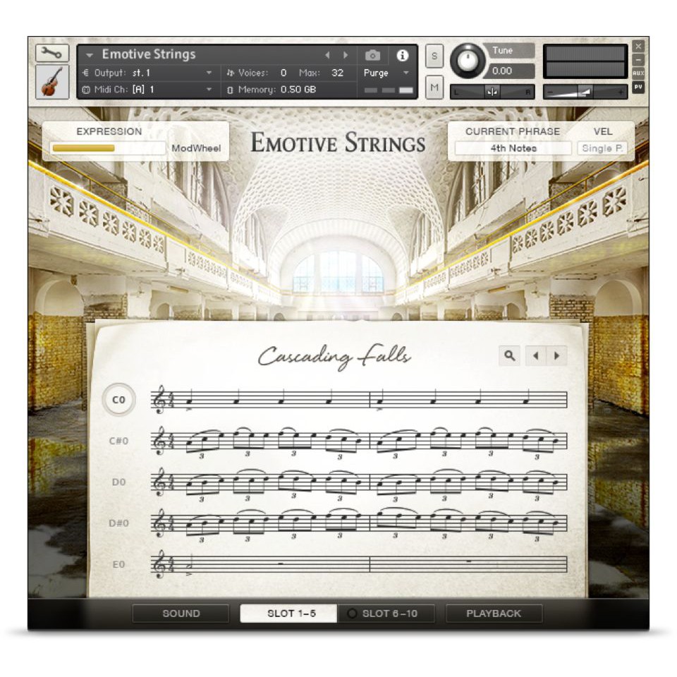Click the D#0 triplet phrase notation
The image size is (677, 677).
click(x=359, y=524)
